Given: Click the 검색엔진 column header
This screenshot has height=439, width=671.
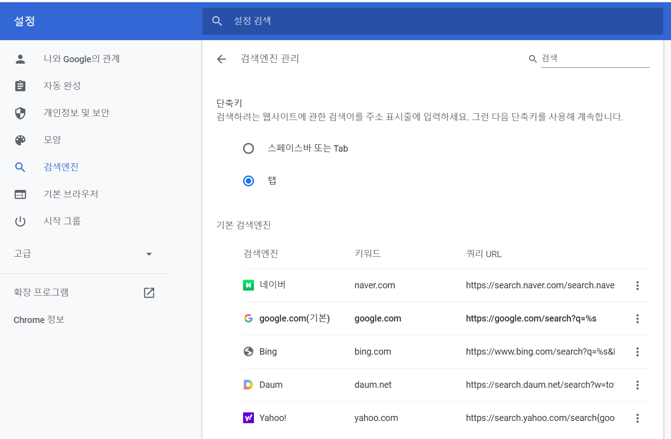Looking at the screenshot, I should 261,254.
